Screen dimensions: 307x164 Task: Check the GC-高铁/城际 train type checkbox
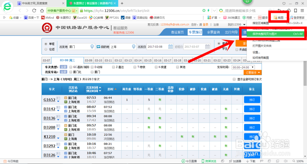pyautogui.click(x=71, y=67)
